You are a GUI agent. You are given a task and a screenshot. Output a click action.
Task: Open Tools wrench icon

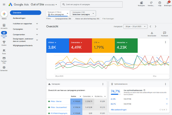click(4, 50)
